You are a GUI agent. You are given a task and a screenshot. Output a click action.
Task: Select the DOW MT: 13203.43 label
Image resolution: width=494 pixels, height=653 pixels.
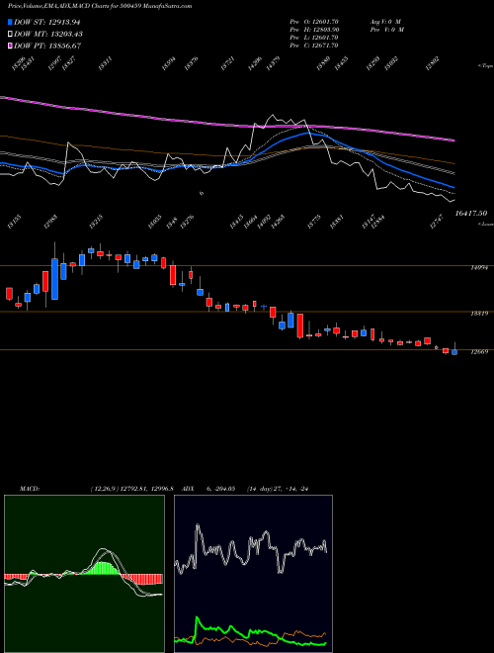47,34
